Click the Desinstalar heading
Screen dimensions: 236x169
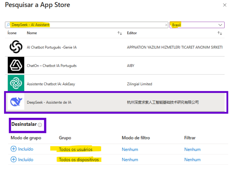(24, 124)
